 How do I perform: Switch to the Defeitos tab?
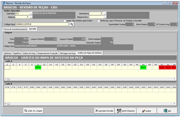click(8, 53)
